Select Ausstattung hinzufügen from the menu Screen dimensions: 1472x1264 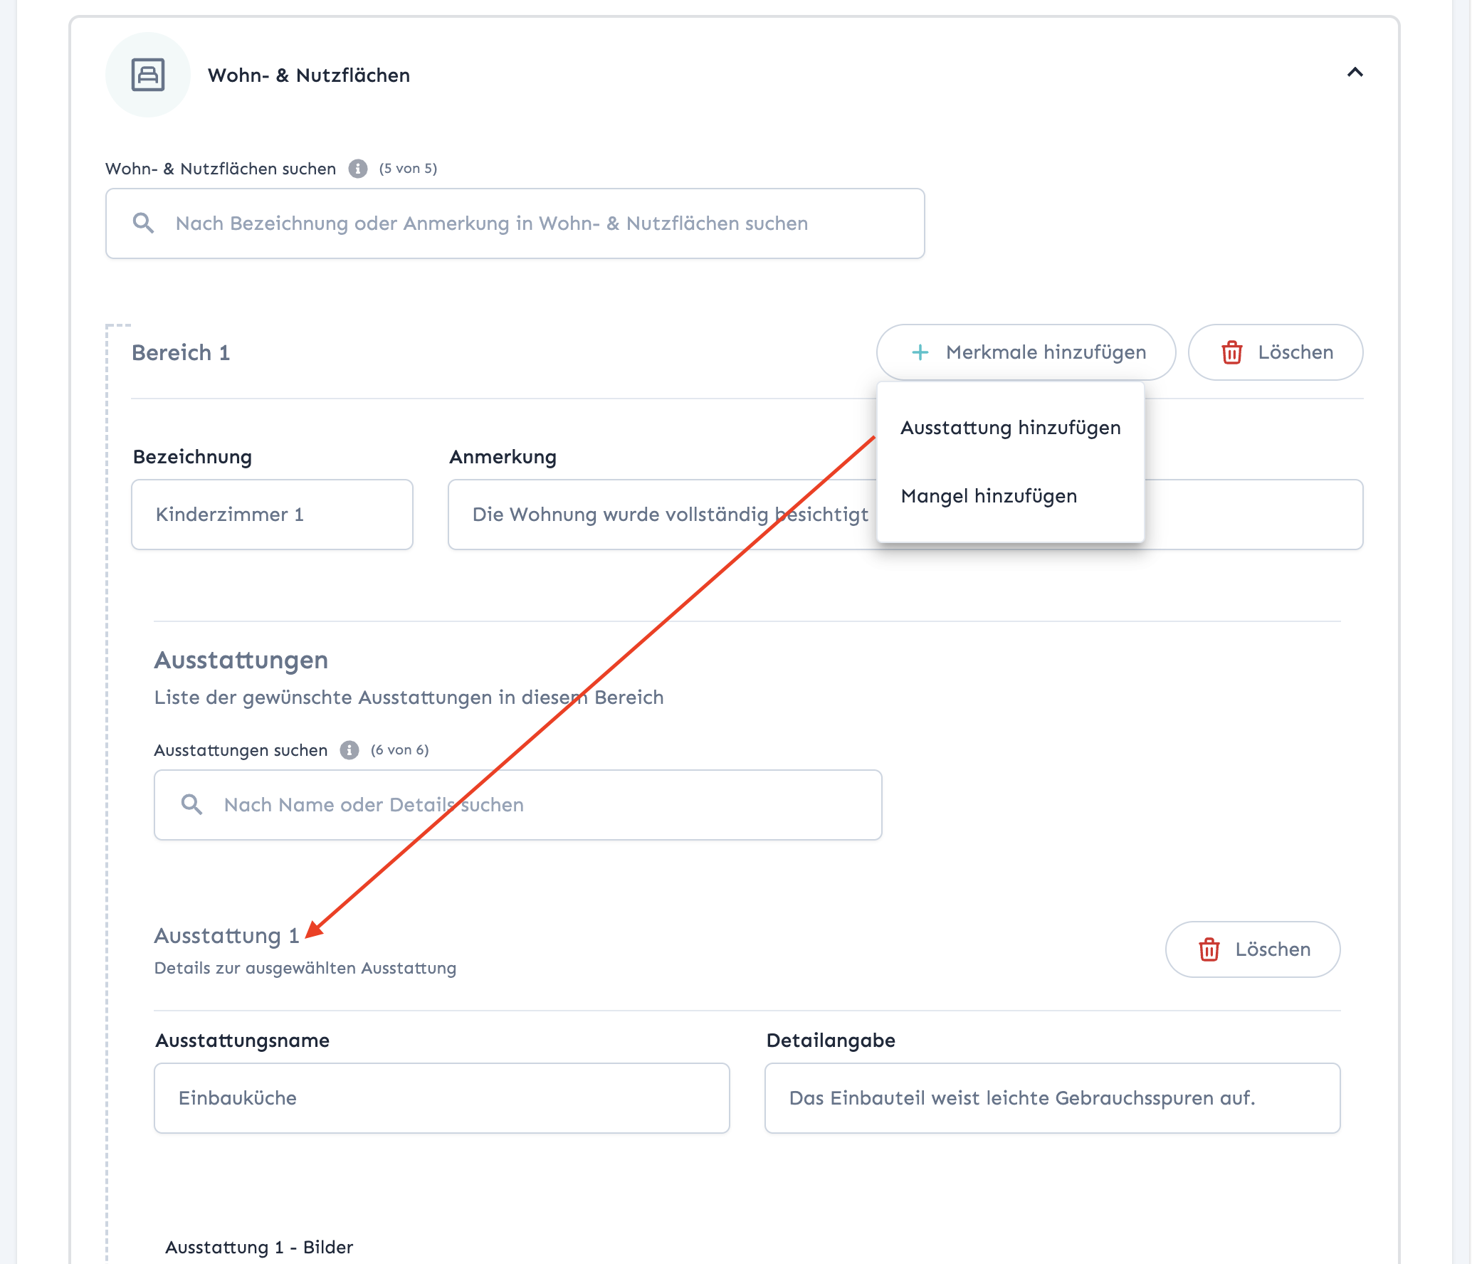point(1010,428)
